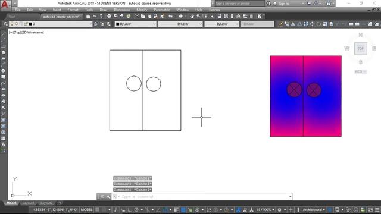381x214 pixels.
Task: Open the Format menu
Action: pyautogui.click(x=73, y=10)
